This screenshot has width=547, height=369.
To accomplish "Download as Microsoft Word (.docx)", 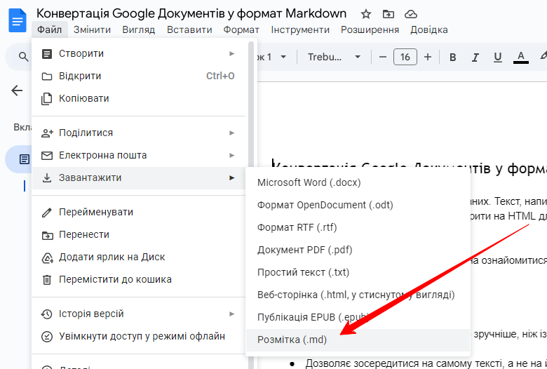I will 358,182.
